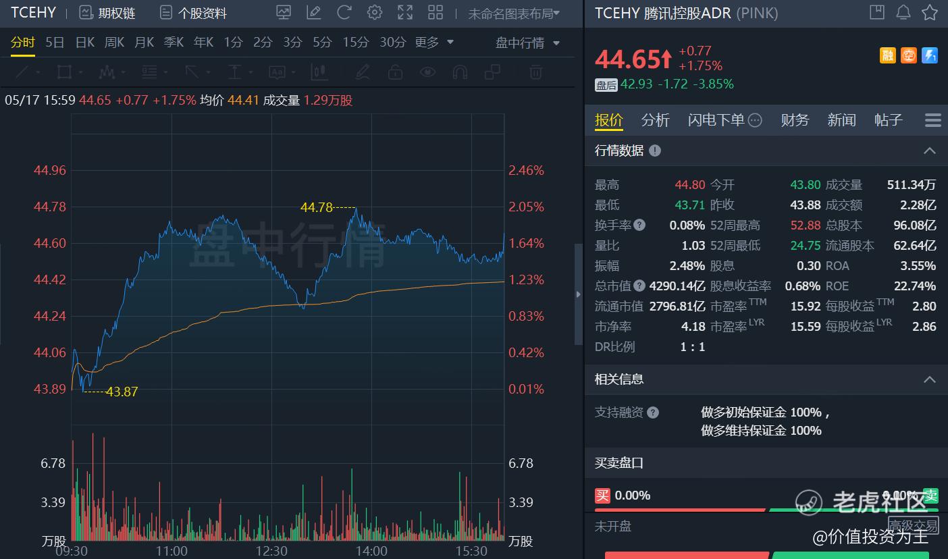Open the multi-chart grid layout icon
The height and width of the screenshot is (559, 948).
coord(436,12)
